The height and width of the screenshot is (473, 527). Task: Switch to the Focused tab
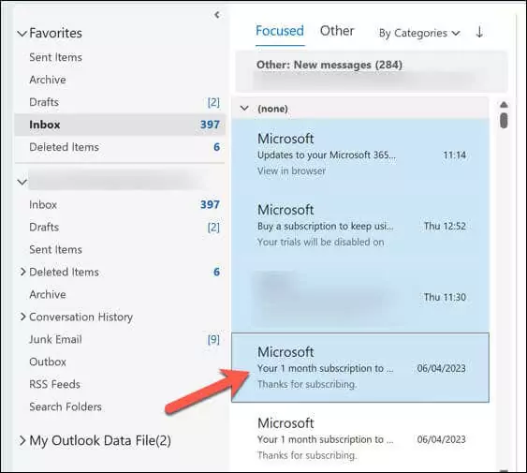[x=280, y=31]
